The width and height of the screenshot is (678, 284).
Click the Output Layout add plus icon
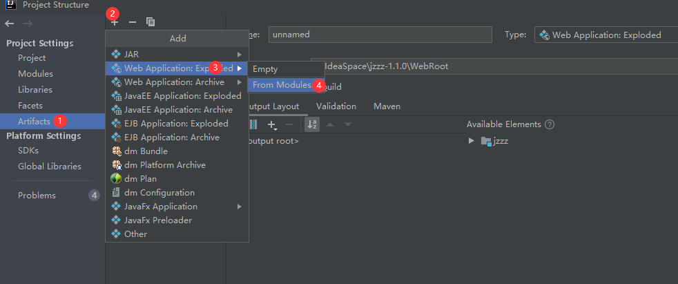pos(271,124)
